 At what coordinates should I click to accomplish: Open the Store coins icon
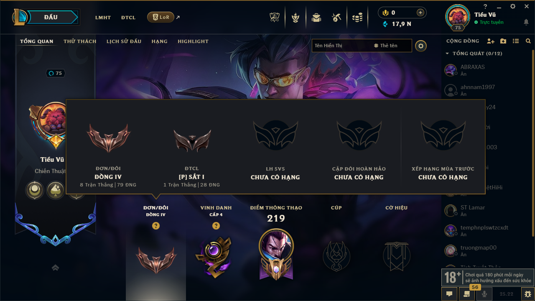click(357, 18)
